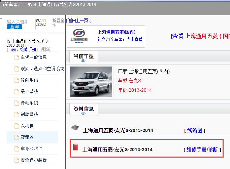
Task: Click the 宏光S car thumbnail image
Action: tap(91, 82)
